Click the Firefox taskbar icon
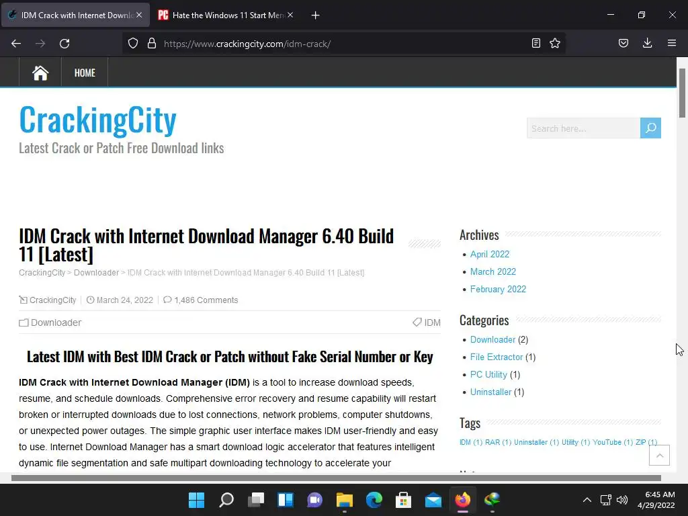Screen dimensions: 688x516 462,500
